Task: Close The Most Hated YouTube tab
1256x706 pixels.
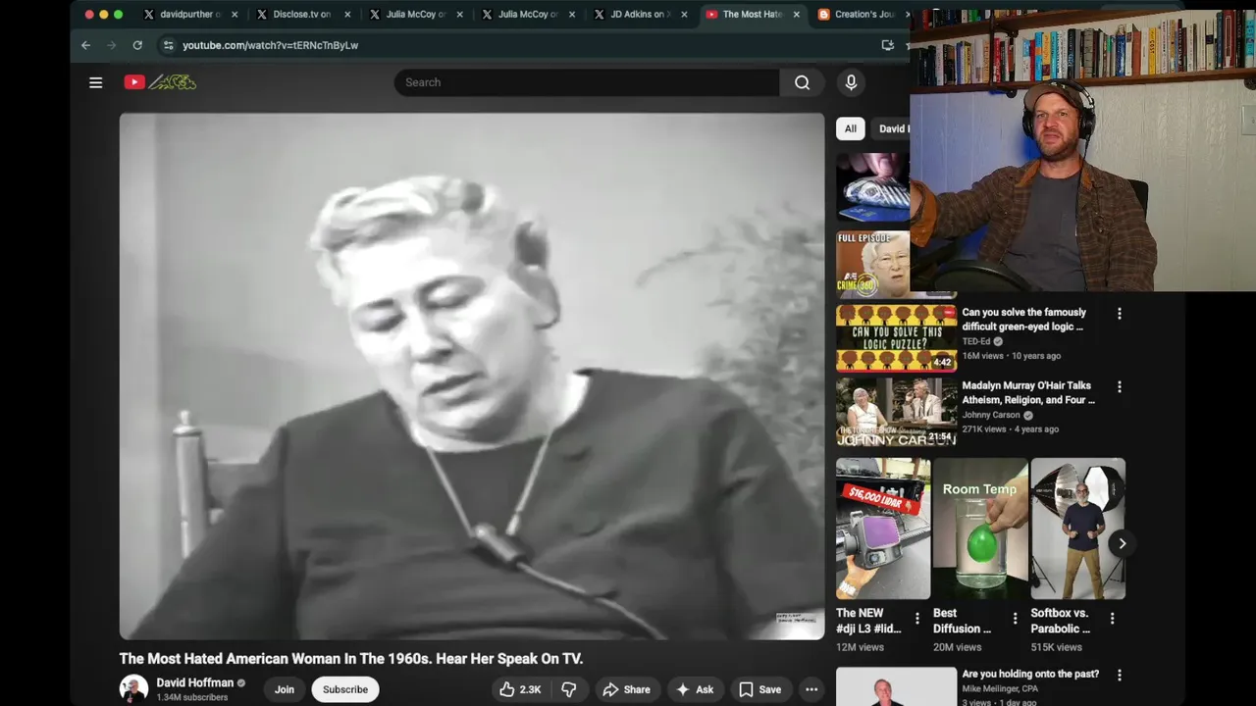Action: click(797, 15)
